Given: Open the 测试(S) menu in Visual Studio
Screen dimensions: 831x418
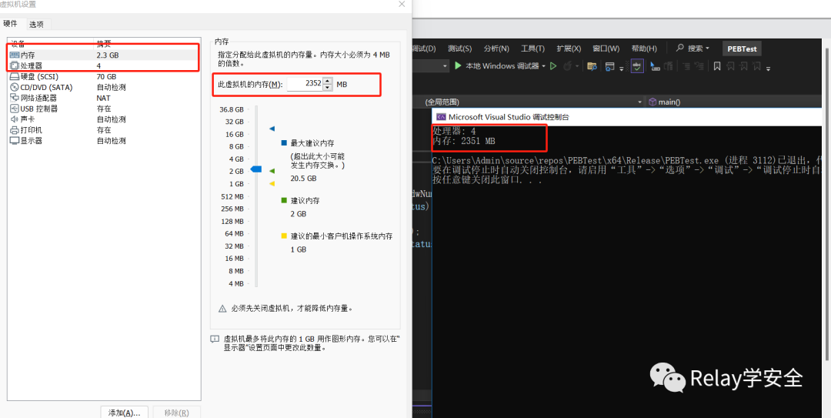Looking at the screenshot, I should pyautogui.click(x=459, y=48).
